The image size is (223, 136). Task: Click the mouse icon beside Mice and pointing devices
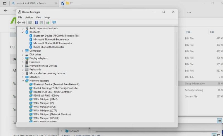(x=27, y=73)
